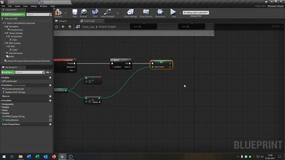Image resolution: width=285 pixels, height=160 pixels.
Task: Toggle RPM Display String visibility icon
Action: pos(50,116)
